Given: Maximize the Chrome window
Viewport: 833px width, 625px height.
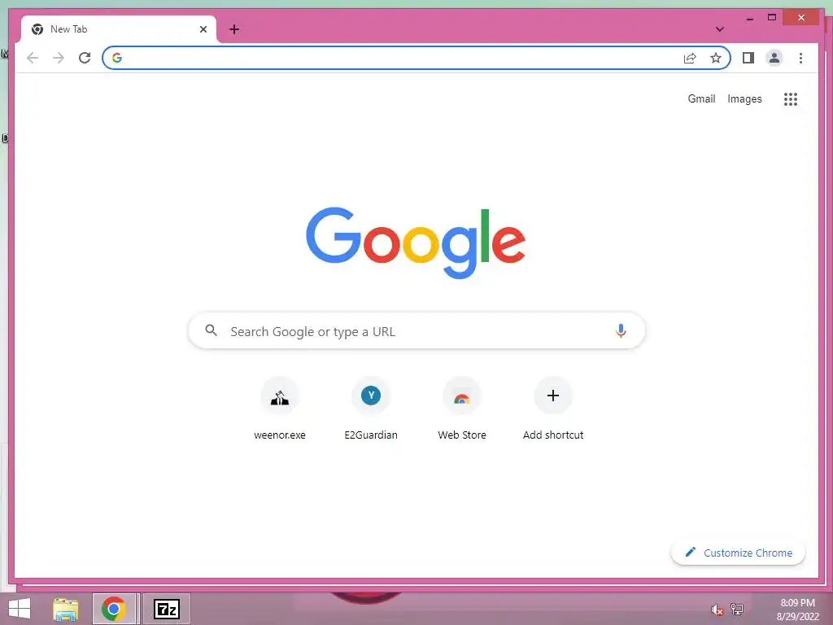Looking at the screenshot, I should [772, 18].
